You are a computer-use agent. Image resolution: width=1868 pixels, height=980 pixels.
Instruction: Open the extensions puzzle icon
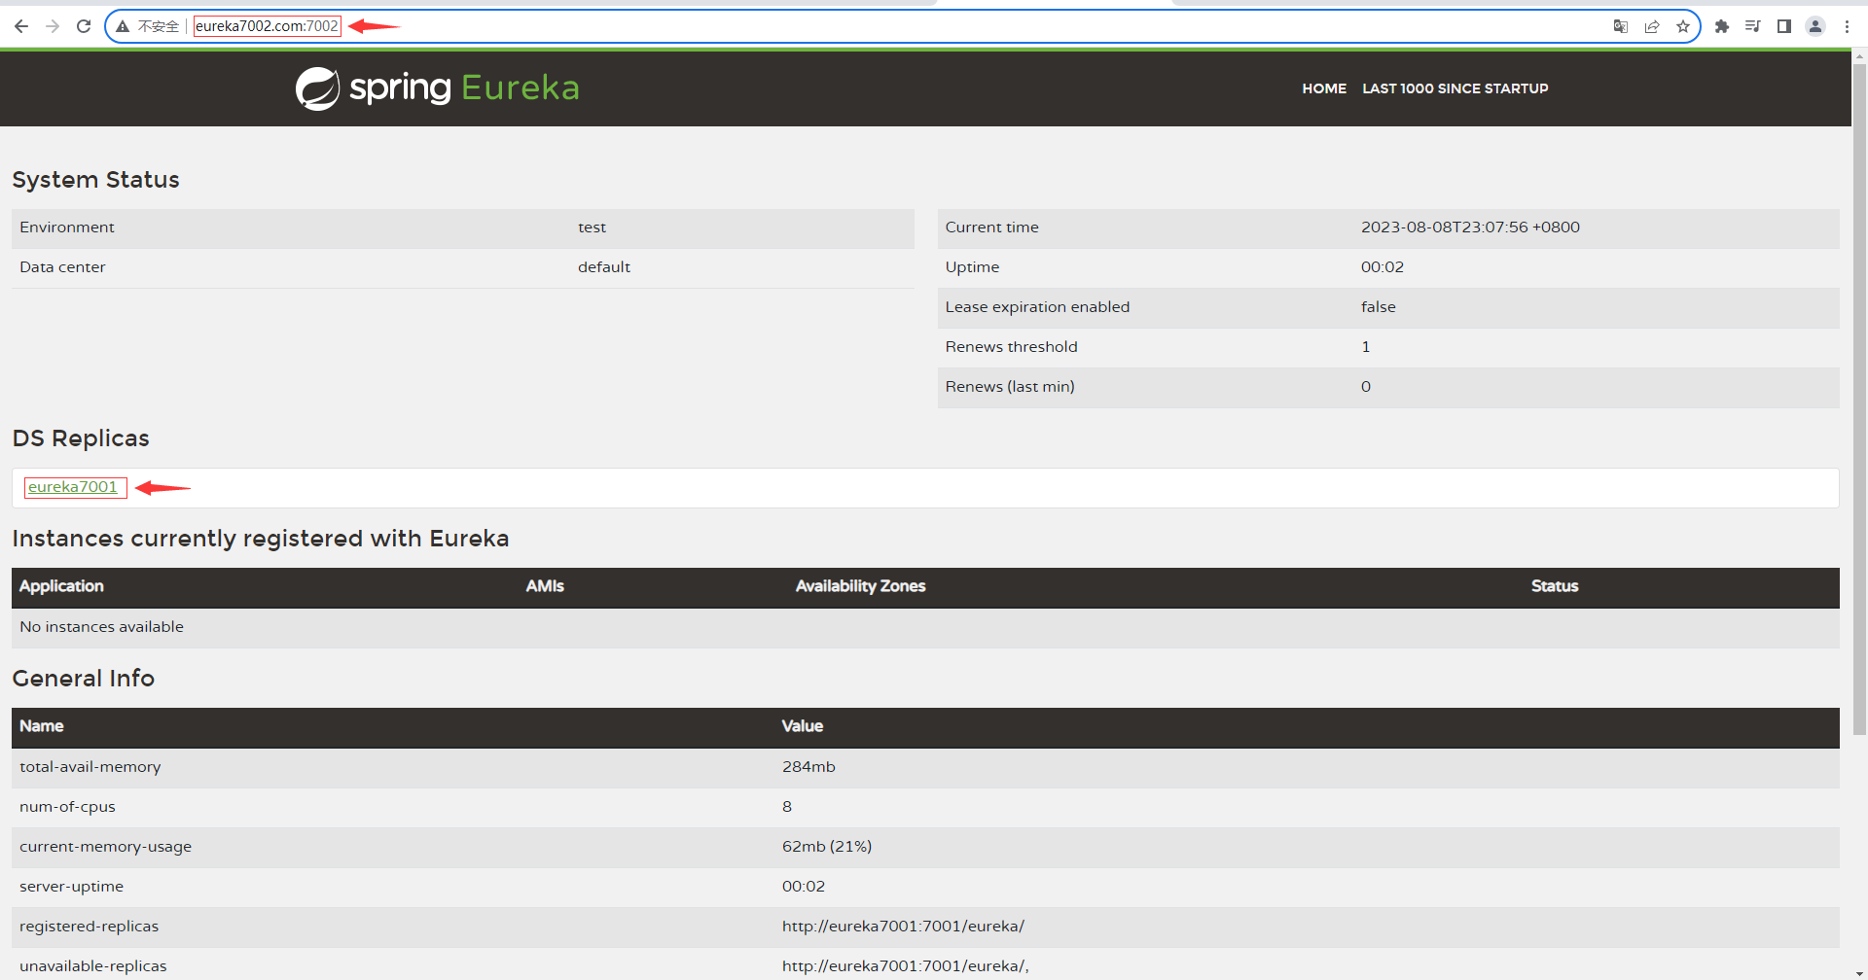click(x=1722, y=26)
